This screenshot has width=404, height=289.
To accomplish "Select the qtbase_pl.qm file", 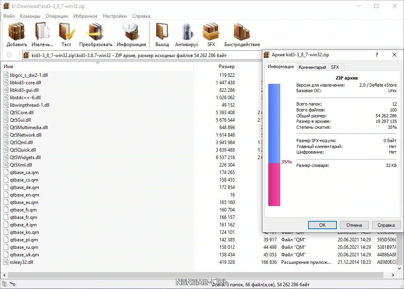I will coord(24,239).
